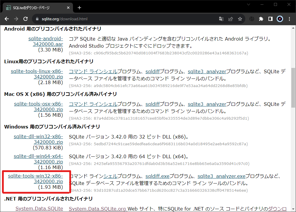Close the SQLite download tab

pyautogui.click(x=68, y=8)
